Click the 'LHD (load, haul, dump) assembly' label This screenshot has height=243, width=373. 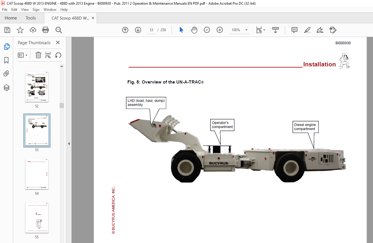coord(146,103)
